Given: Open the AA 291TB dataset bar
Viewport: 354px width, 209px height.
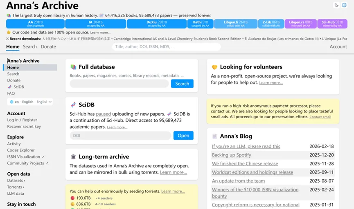Looking at the screenshot, I should click(x=35, y=24).
